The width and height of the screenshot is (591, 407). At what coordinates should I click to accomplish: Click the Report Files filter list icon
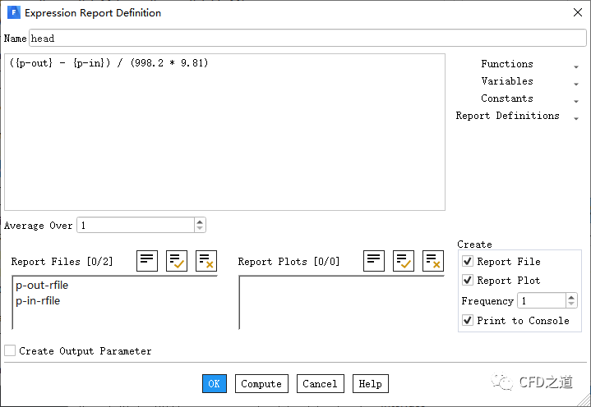click(147, 261)
